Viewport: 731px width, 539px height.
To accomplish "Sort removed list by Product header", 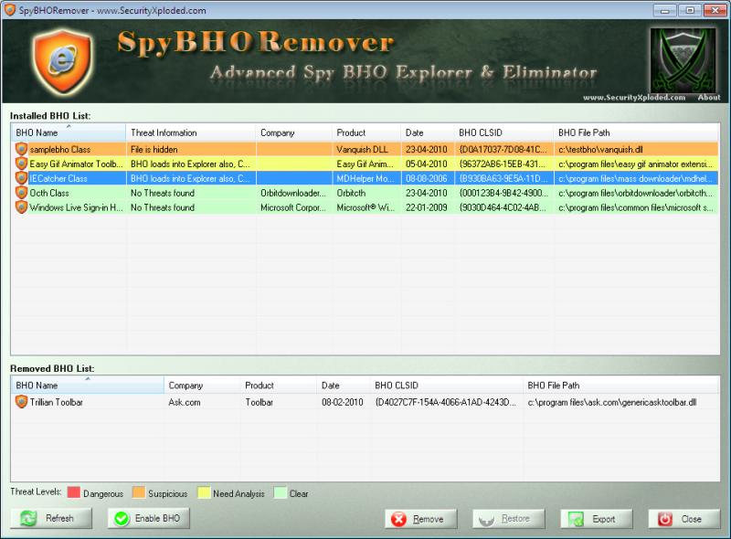I will coord(279,386).
